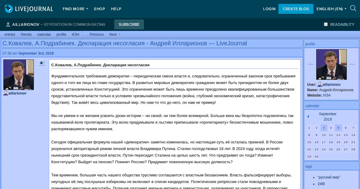Click the name Андрей Илларионов in the profile panel
Image resolution: width=360 pixels, height=189 pixels.
click(336, 90)
